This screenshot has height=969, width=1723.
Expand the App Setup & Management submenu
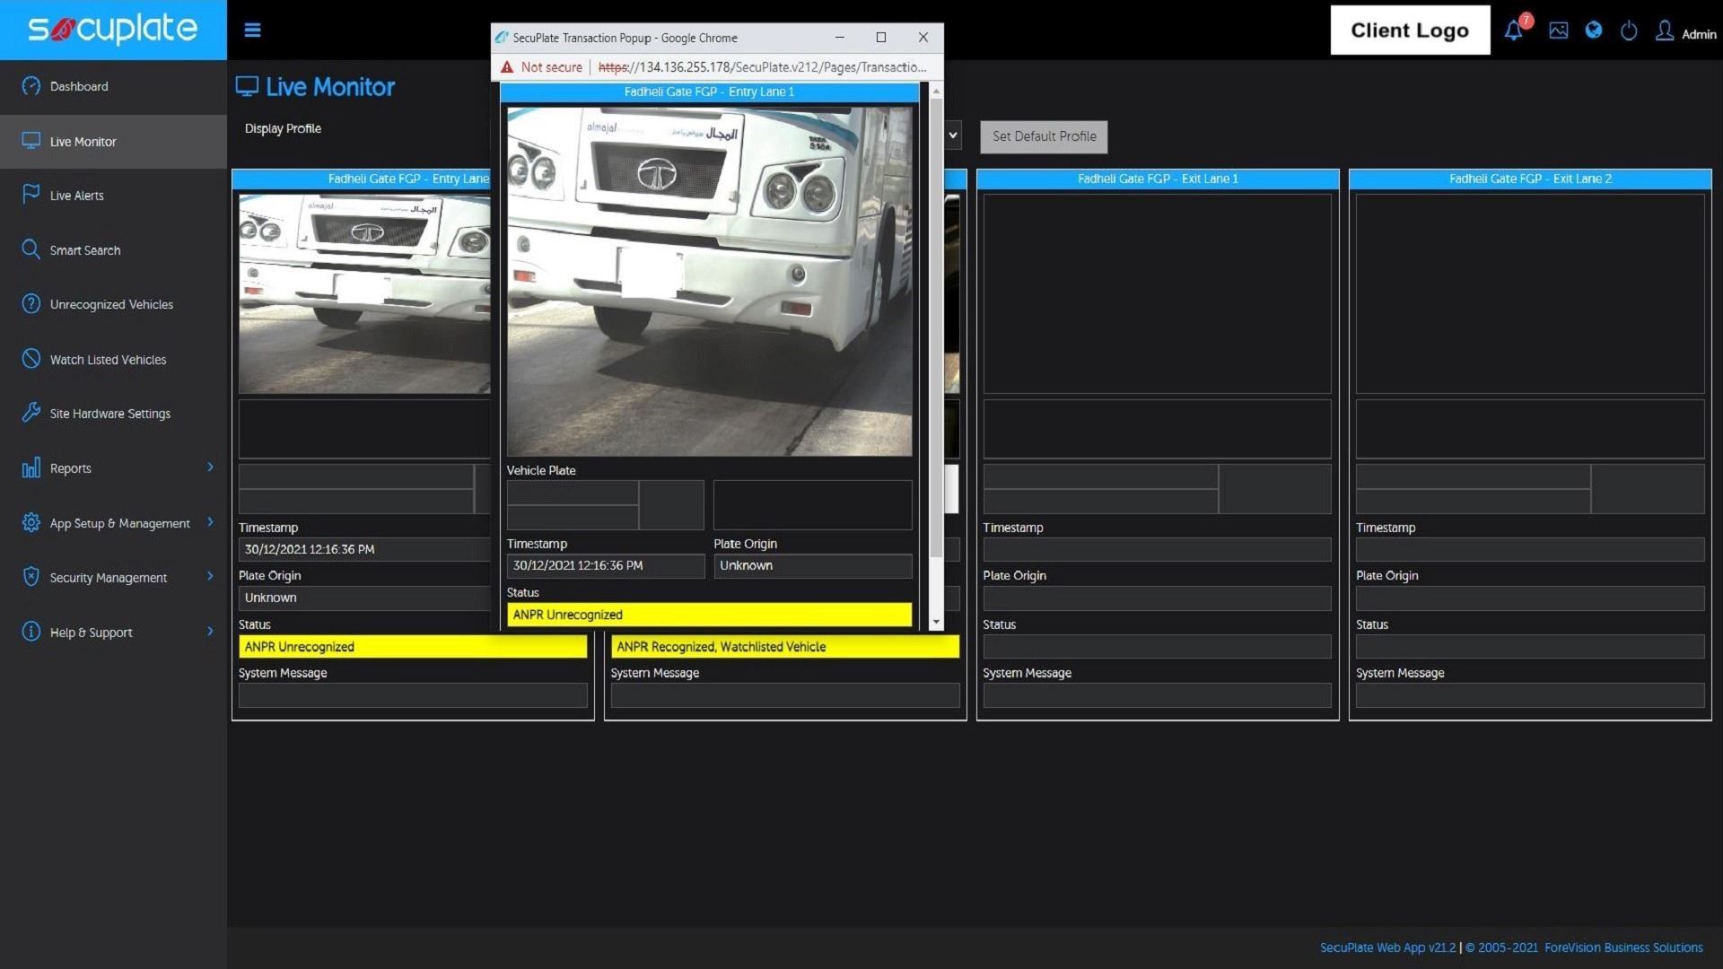click(x=210, y=522)
